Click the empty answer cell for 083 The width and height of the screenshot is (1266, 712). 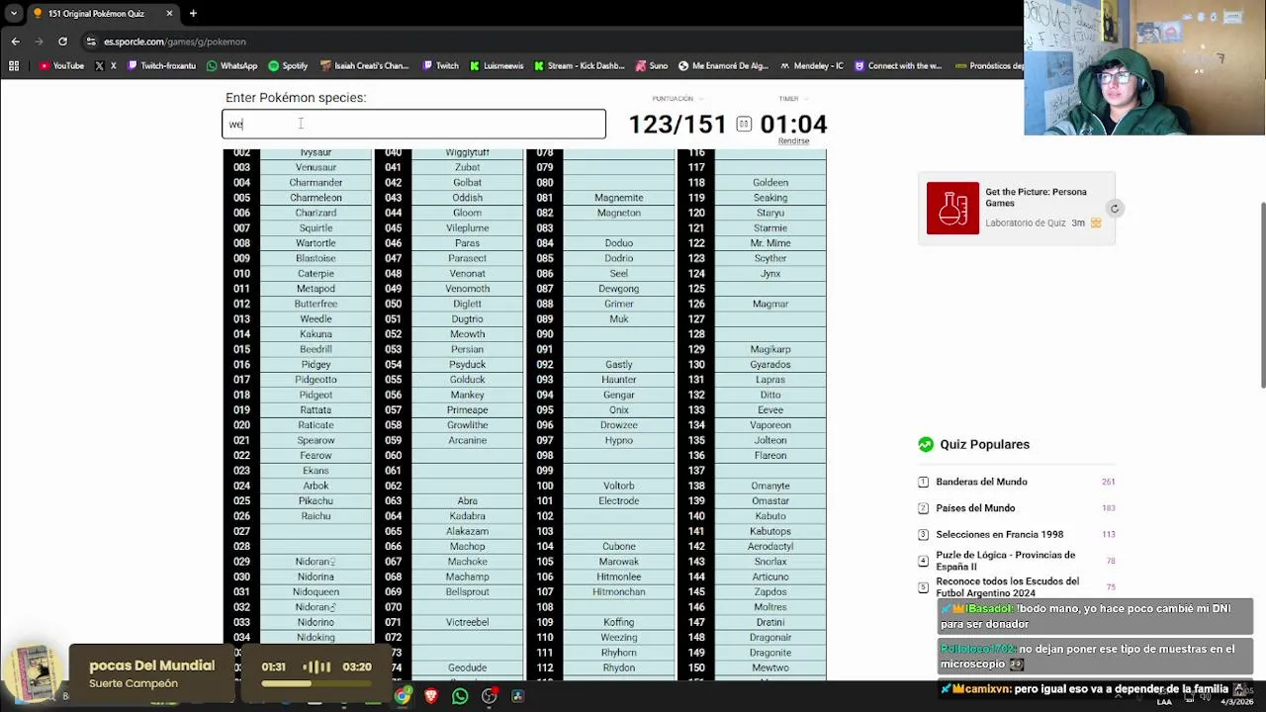point(618,228)
